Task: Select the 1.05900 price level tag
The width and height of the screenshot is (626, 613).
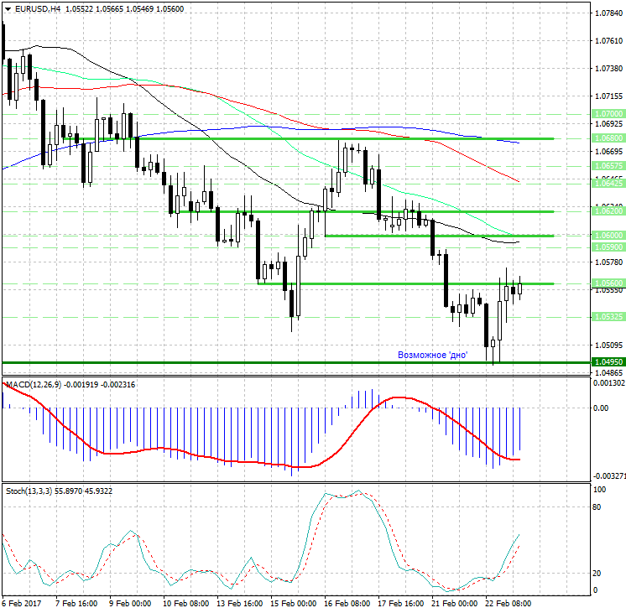Action: tap(607, 247)
